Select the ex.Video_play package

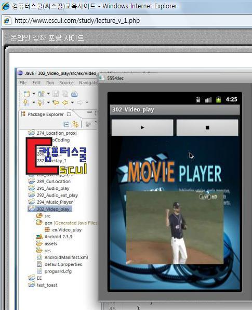click(x=67, y=230)
